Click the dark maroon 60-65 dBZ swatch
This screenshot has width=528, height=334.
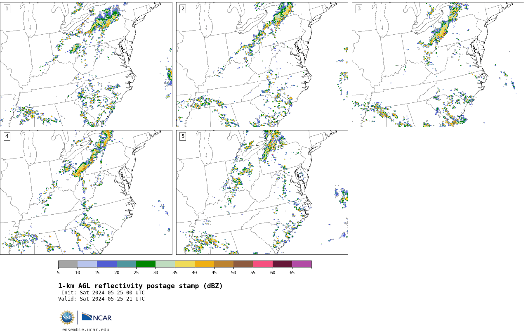pyautogui.click(x=282, y=264)
